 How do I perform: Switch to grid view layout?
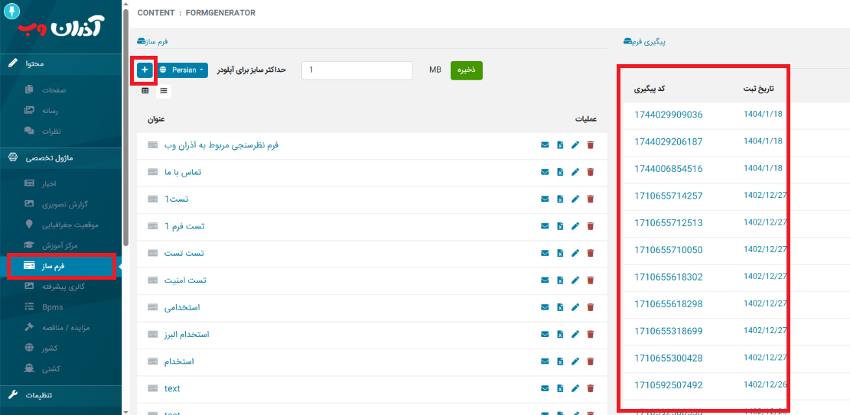[145, 91]
